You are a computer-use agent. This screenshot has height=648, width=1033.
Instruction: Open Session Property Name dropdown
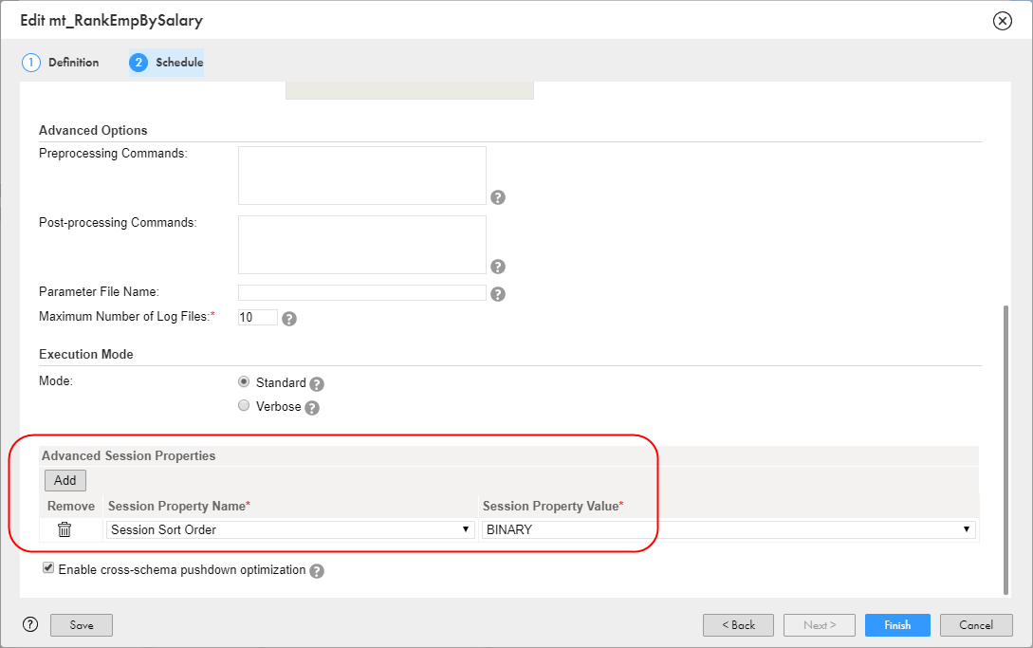(x=290, y=529)
